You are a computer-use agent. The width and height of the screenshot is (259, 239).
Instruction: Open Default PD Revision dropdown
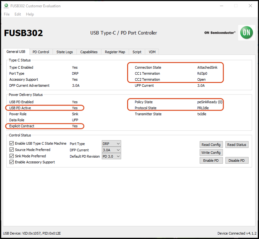tap(111, 156)
